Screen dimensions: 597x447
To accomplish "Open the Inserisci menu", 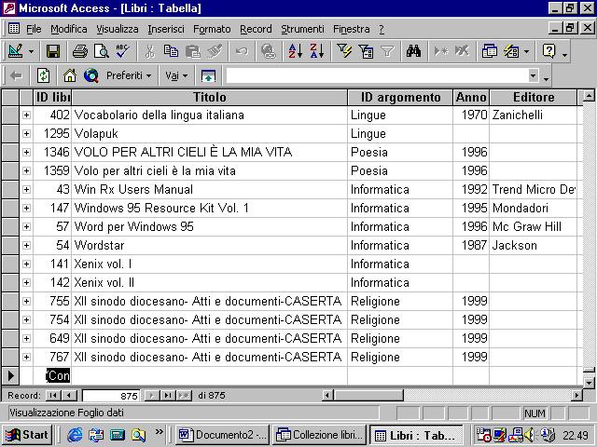I will [x=166, y=29].
